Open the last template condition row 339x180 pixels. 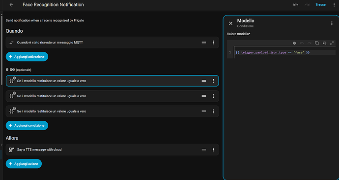click(112, 112)
